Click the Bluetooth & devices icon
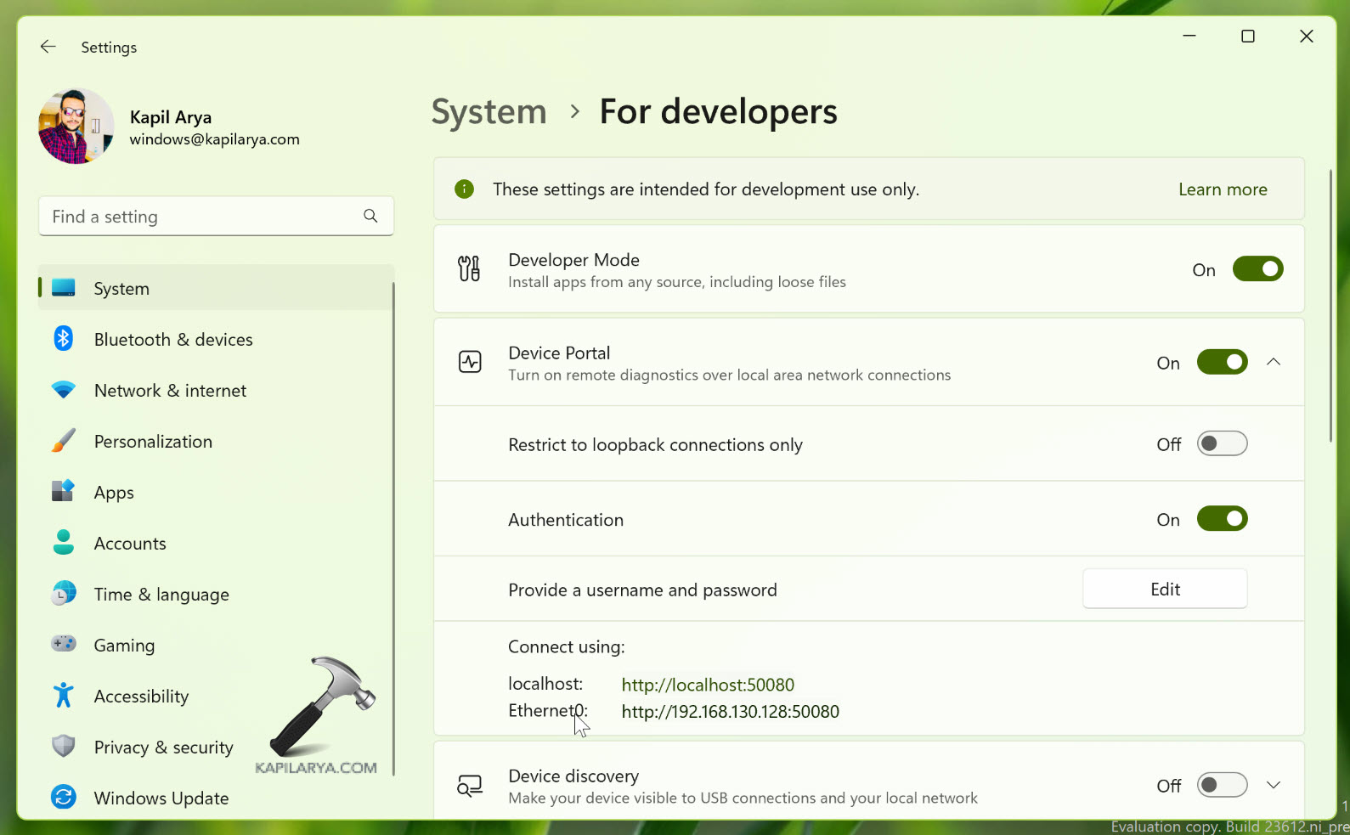 pos(64,339)
